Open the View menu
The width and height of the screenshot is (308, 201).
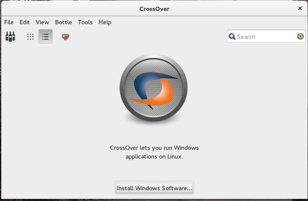coord(43,22)
